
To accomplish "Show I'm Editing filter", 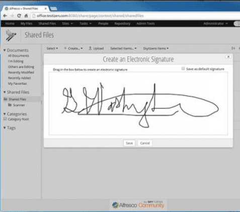I will click(16, 61).
